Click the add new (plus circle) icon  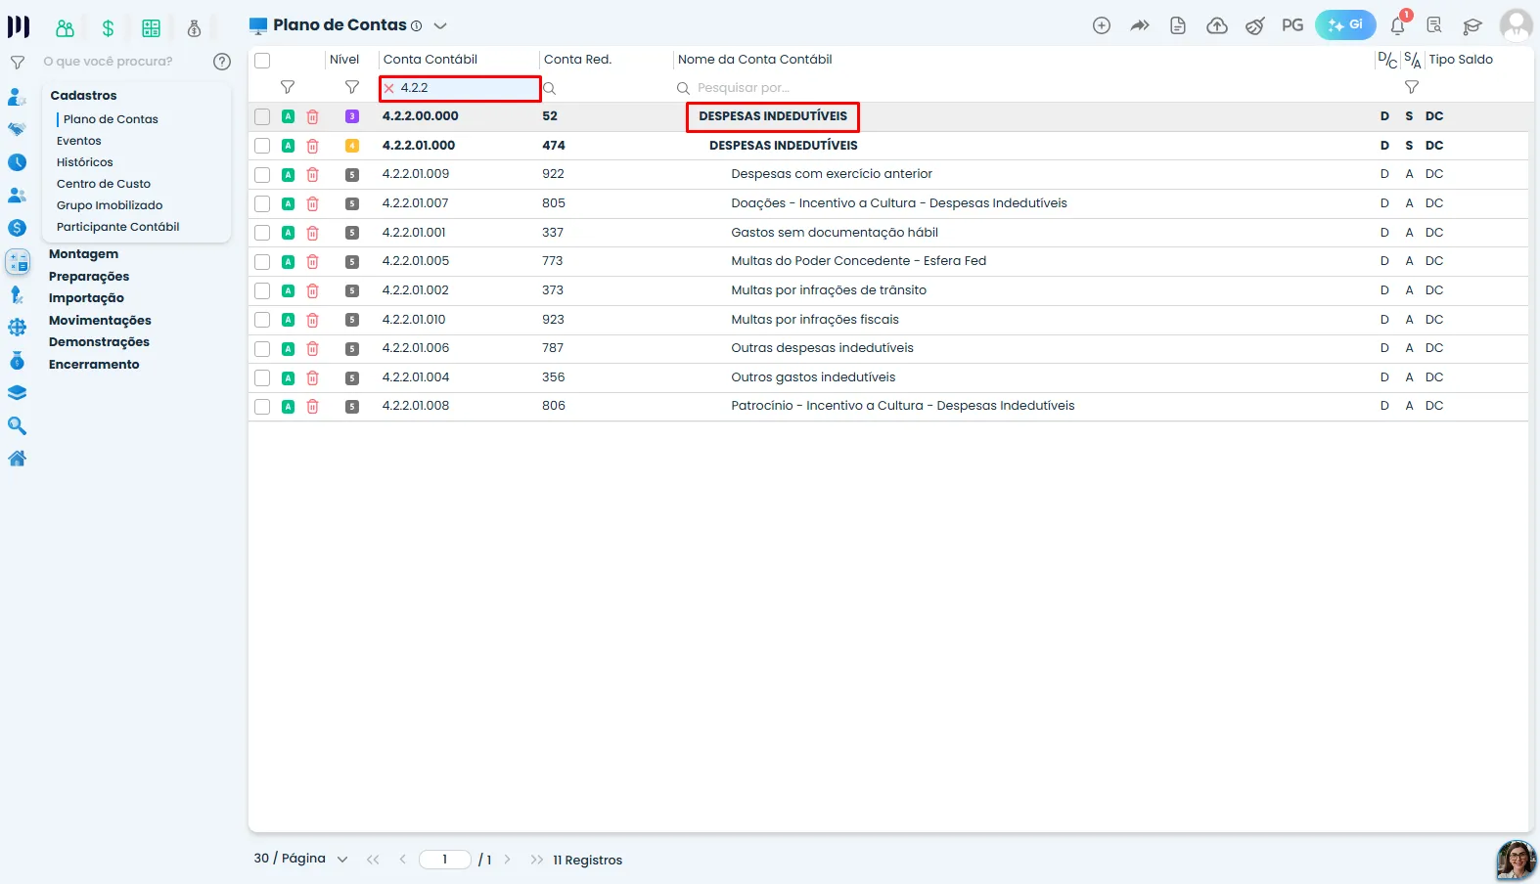(1102, 25)
